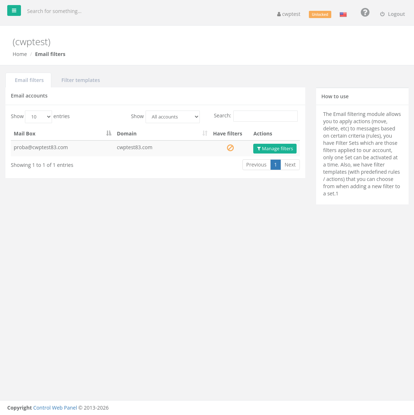Viewport: 414px width, 415px height.
Task: Click the power icon next to Logout
Action: pos(382,14)
